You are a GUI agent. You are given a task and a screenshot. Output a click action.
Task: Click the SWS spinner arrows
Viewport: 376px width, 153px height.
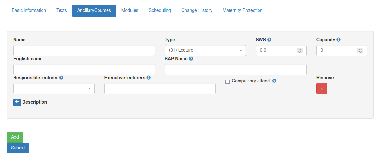click(299, 51)
